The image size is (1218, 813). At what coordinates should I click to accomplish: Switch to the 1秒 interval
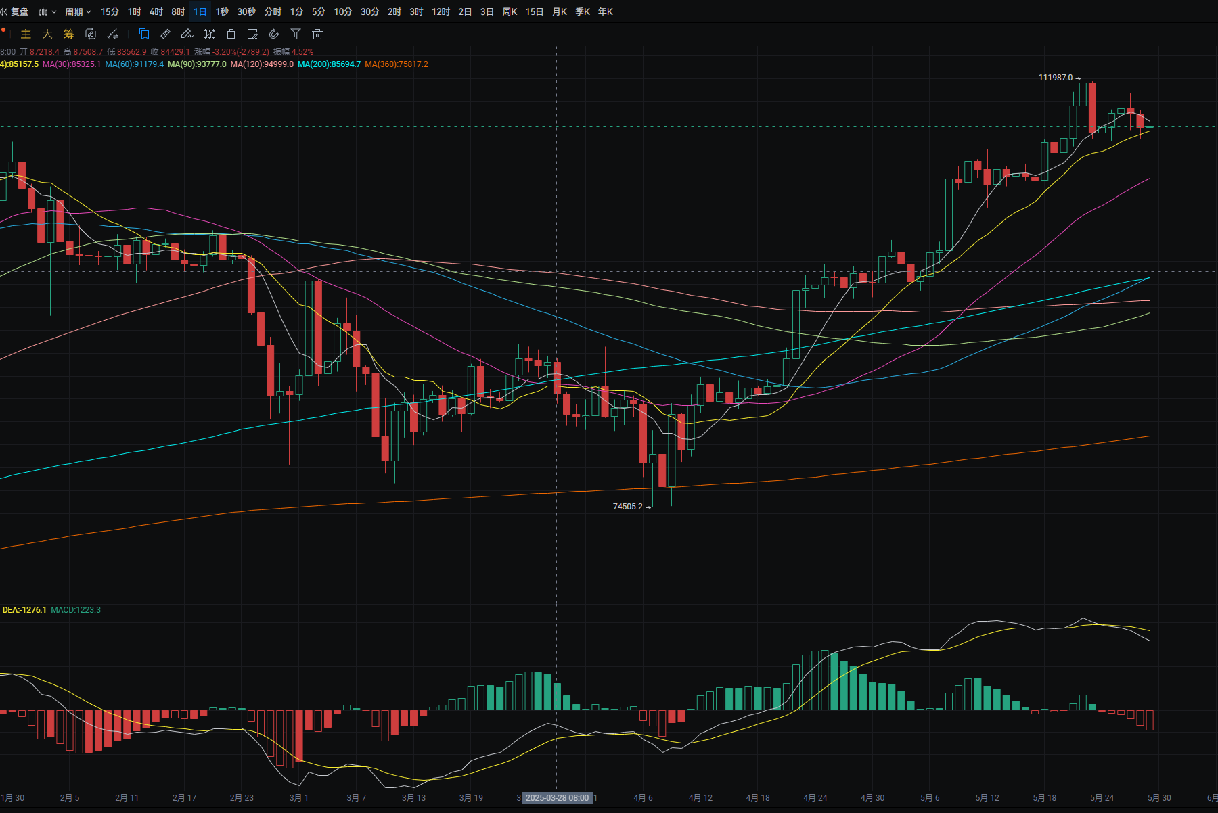(222, 11)
